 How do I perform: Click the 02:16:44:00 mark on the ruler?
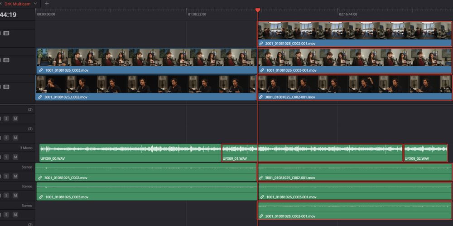tap(348, 14)
